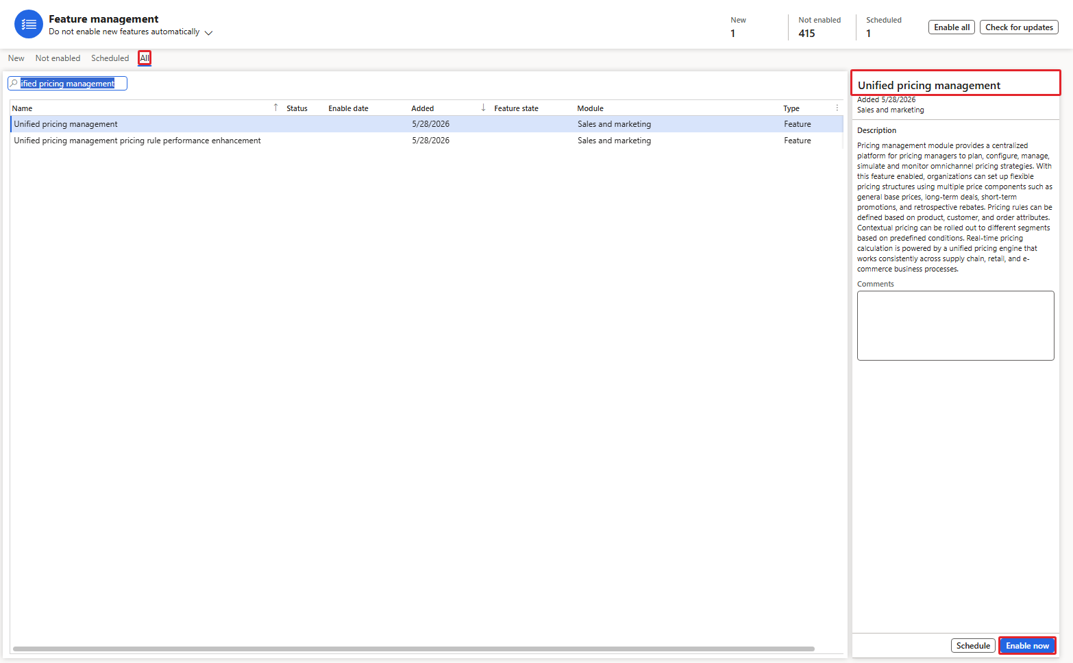Select pricing rule performance enhancement row
The width and height of the screenshot is (1073, 663).
point(426,141)
